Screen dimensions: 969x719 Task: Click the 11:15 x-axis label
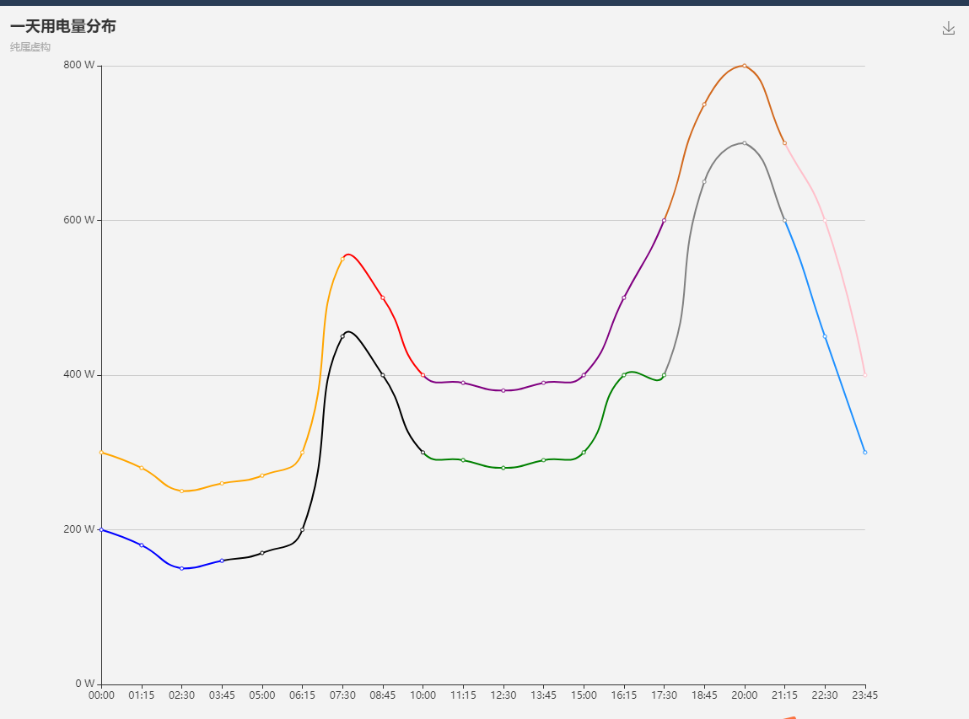(463, 695)
